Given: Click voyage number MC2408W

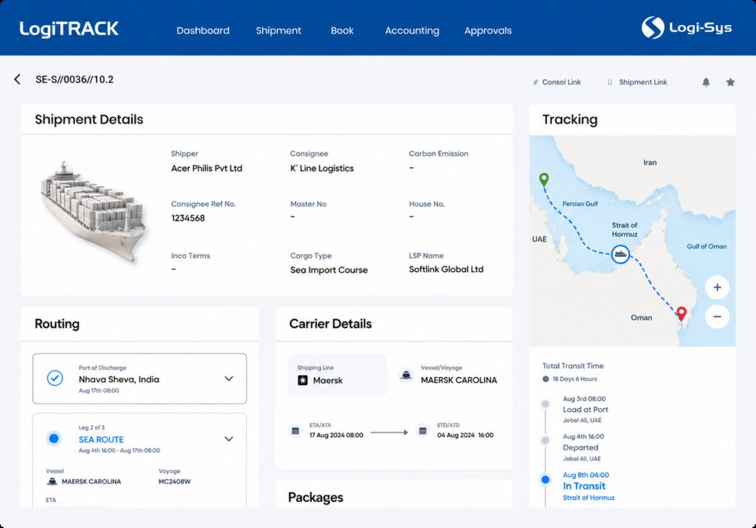Looking at the screenshot, I should pyautogui.click(x=175, y=481).
